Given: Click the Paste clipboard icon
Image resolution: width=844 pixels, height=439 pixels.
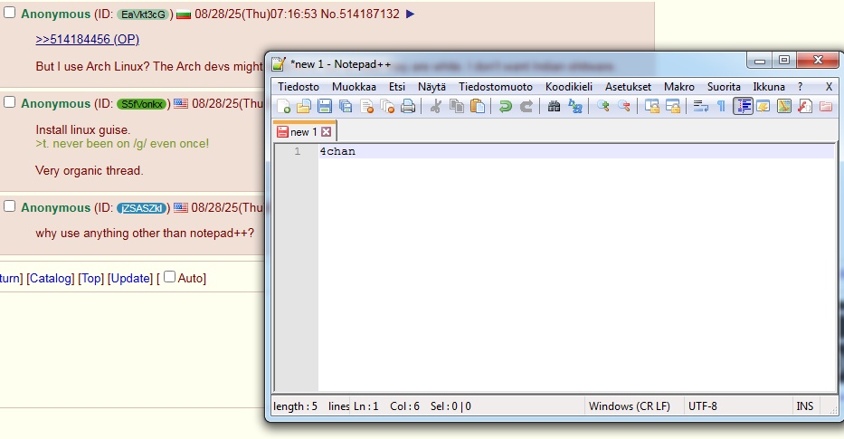Looking at the screenshot, I should coord(478,106).
